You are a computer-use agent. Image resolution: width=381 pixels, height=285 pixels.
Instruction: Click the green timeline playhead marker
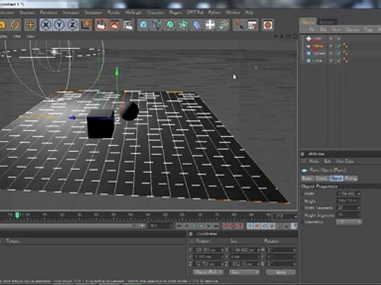click(x=17, y=215)
